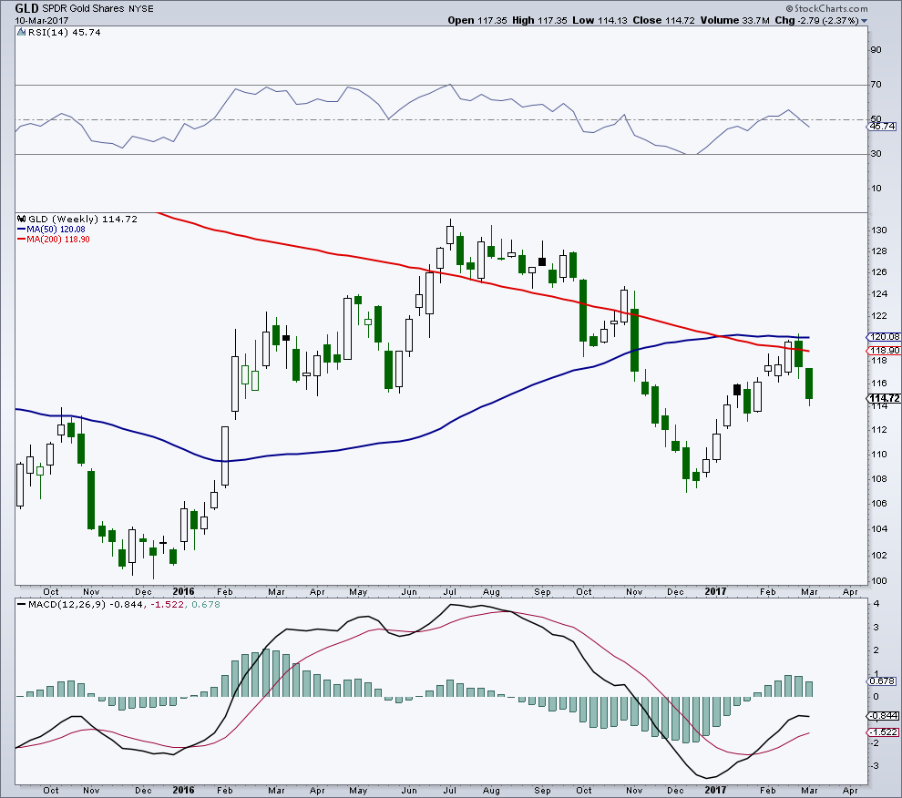
Task: Click the 0.678 histogram tag on MACD axis
Action: tap(882, 680)
